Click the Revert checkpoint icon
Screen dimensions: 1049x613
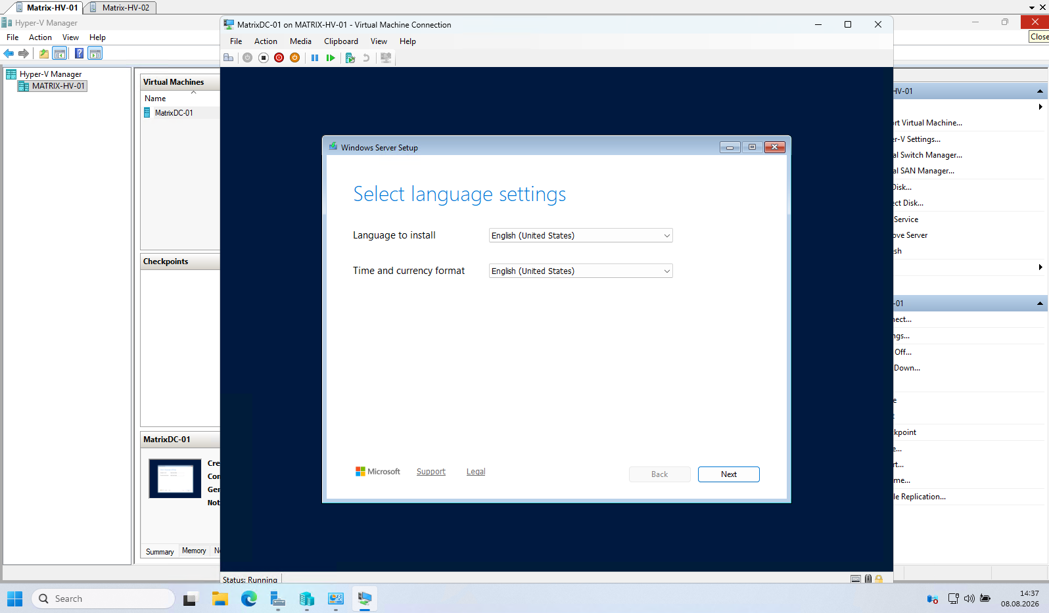(366, 58)
